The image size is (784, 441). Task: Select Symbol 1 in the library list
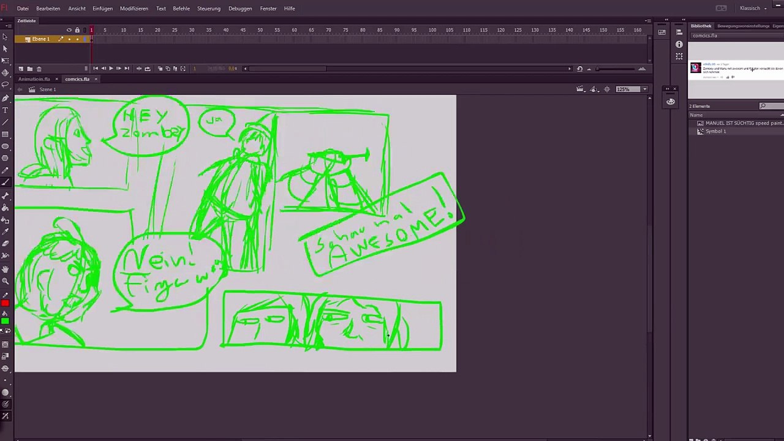coord(715,132)
